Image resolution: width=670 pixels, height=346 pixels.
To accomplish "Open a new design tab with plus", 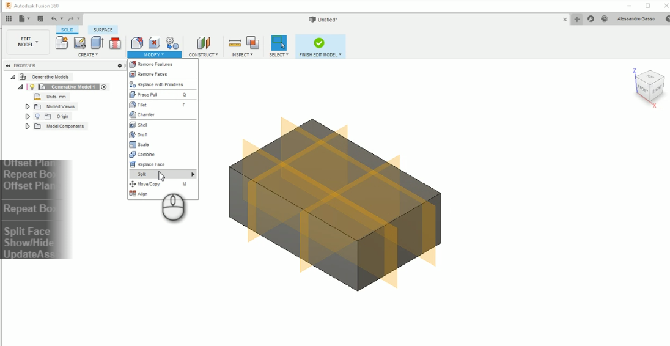I will (x=577, y=19).
